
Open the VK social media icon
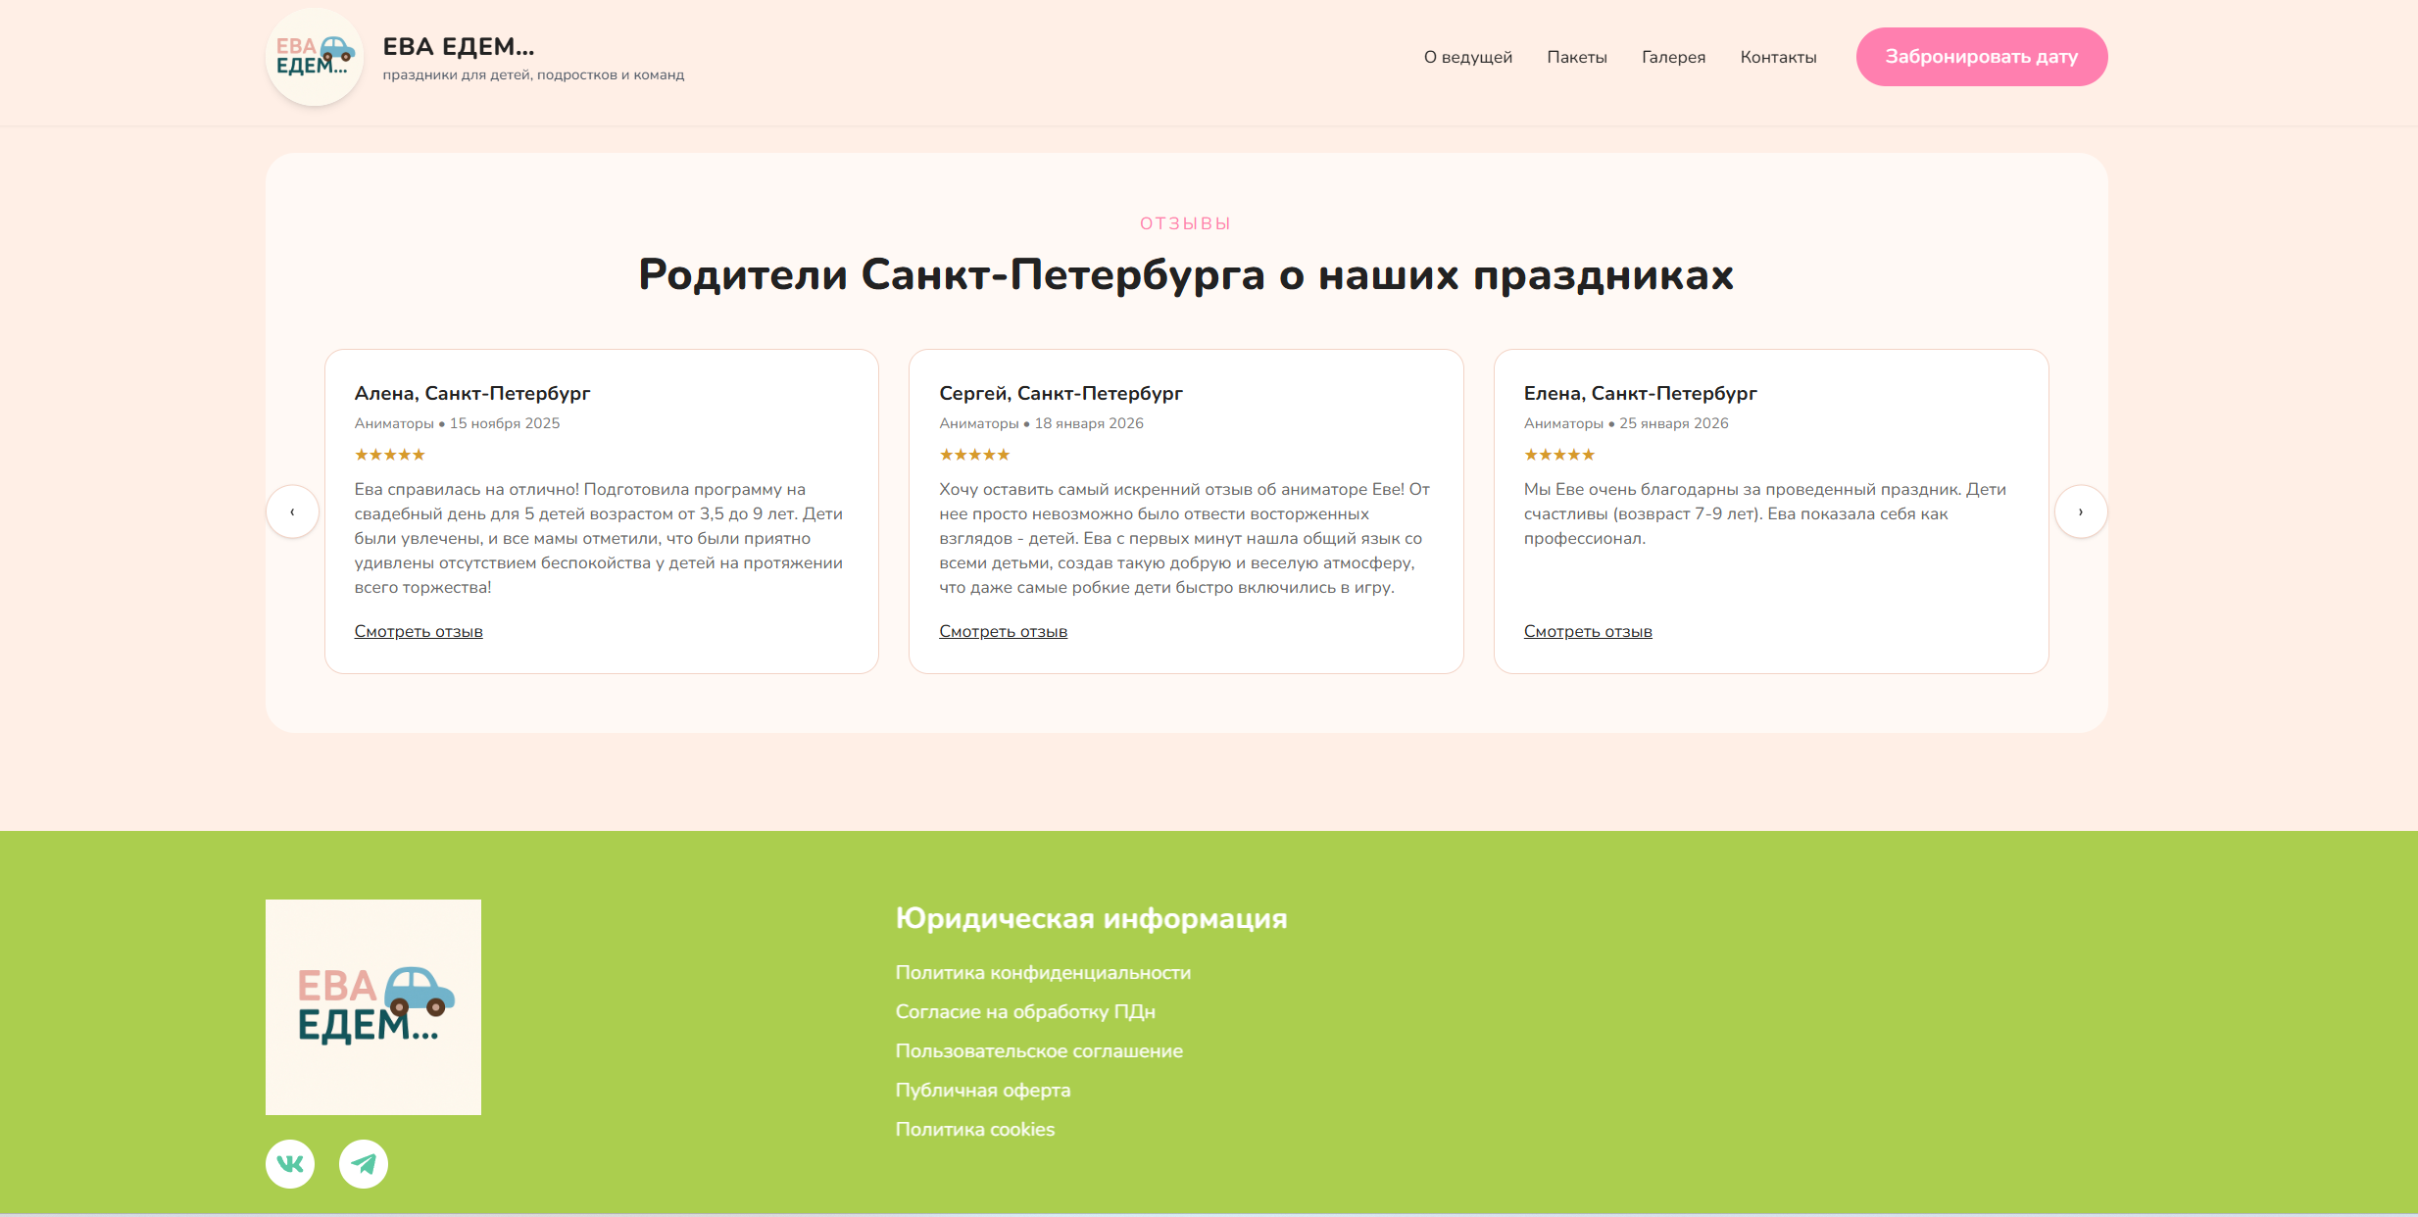289,1163
